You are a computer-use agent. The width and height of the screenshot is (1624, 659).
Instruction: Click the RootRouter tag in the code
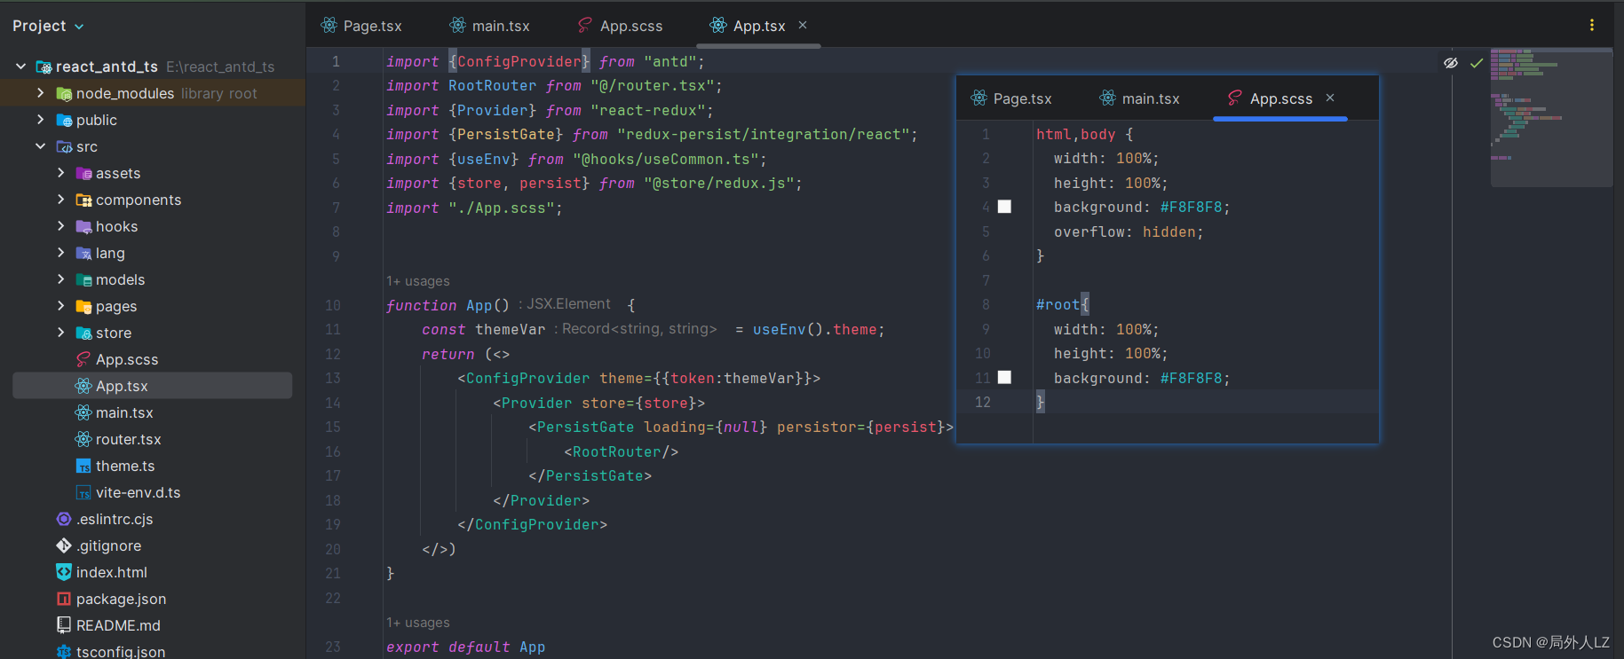[x=622, y=452]
